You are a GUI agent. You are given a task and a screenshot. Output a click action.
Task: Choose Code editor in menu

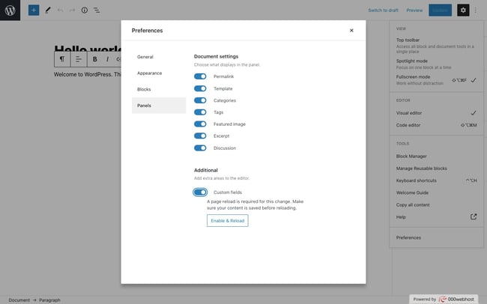436,125
